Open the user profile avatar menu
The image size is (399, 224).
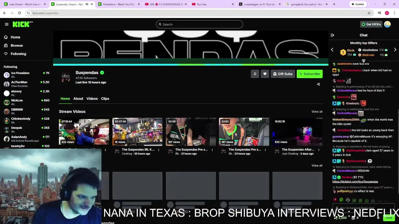point(387,24)
